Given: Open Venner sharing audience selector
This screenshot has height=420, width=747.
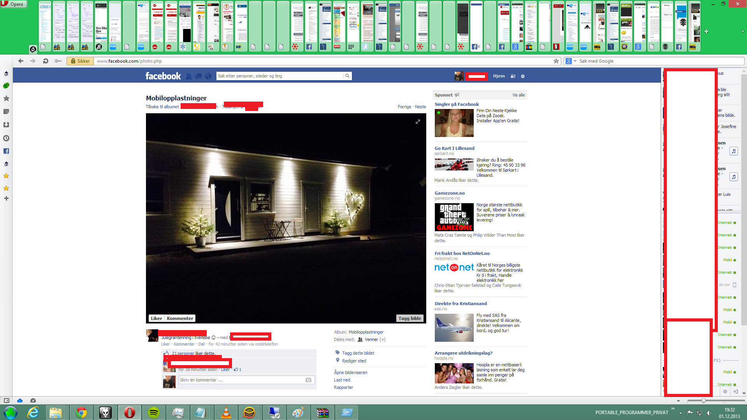Looking at the screenshot, I should pos(371,339).
